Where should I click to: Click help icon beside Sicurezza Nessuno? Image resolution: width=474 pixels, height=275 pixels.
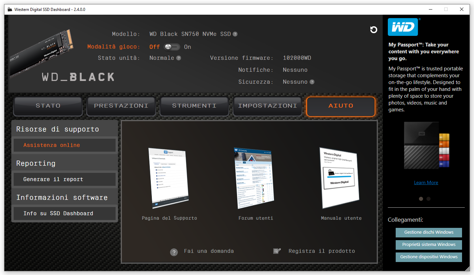(312, 82)
